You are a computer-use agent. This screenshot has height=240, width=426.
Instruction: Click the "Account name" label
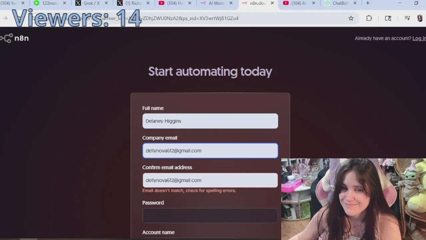coord(158,232)
